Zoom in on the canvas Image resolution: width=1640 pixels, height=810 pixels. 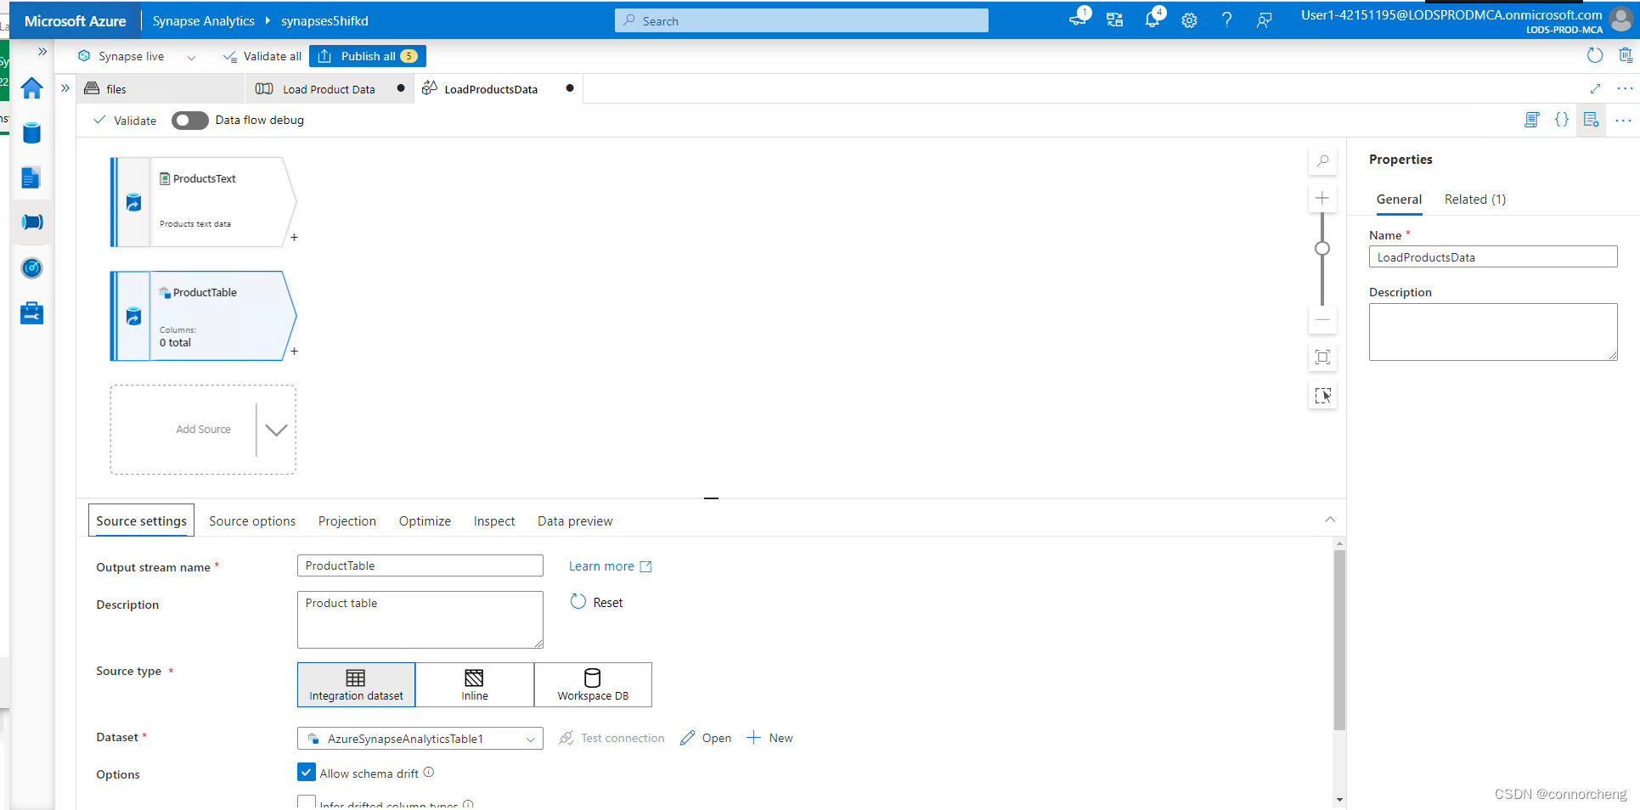click(1322, 198)
